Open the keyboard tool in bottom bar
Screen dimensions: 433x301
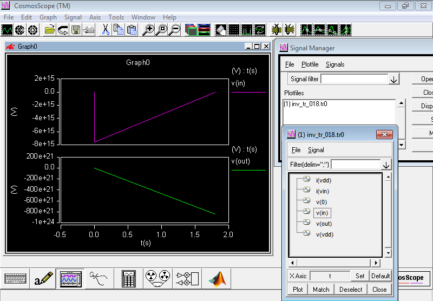[15, 278]
